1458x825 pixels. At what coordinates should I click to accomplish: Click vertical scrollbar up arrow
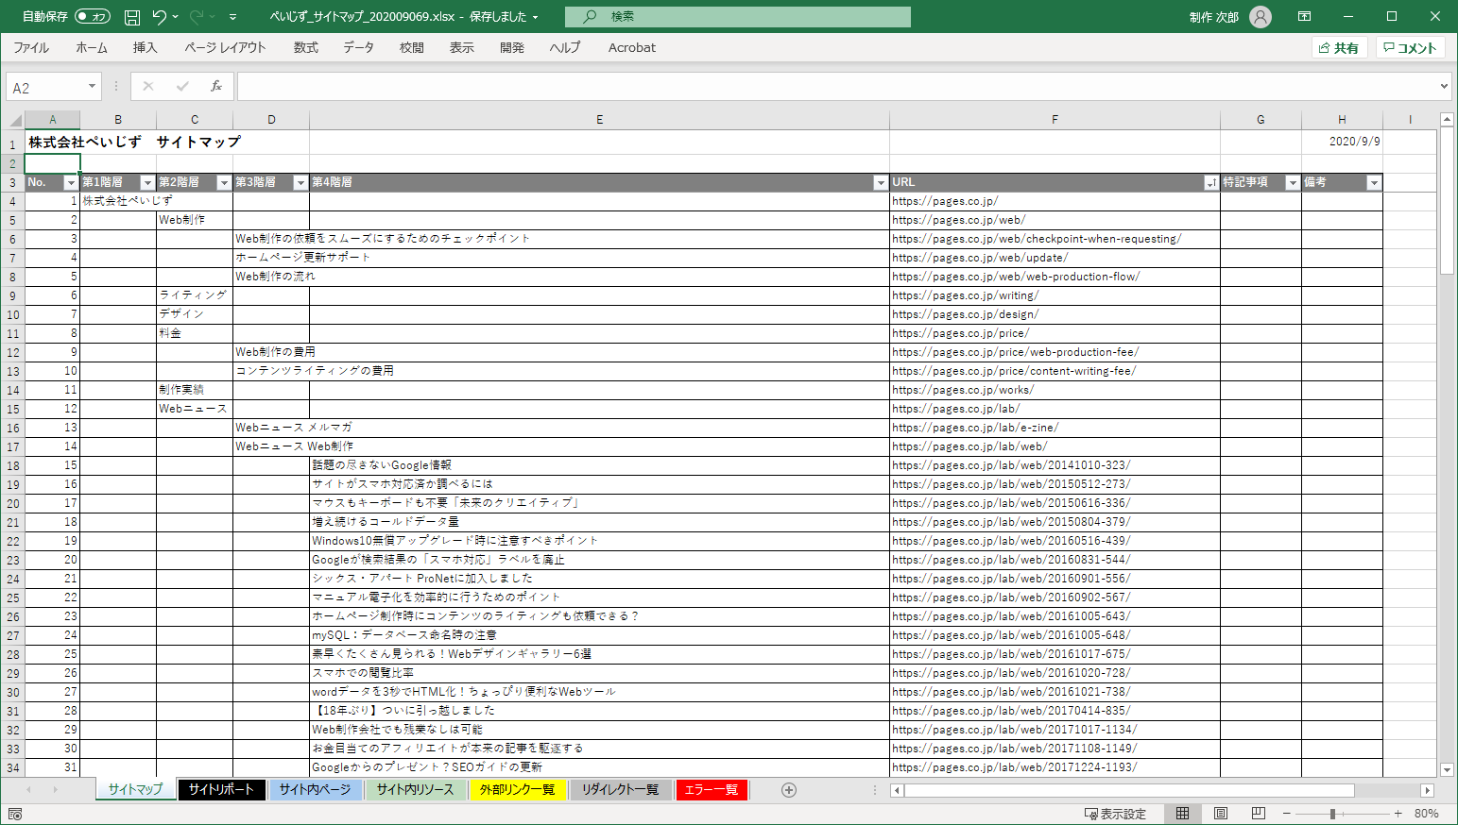coord(1447,120)
